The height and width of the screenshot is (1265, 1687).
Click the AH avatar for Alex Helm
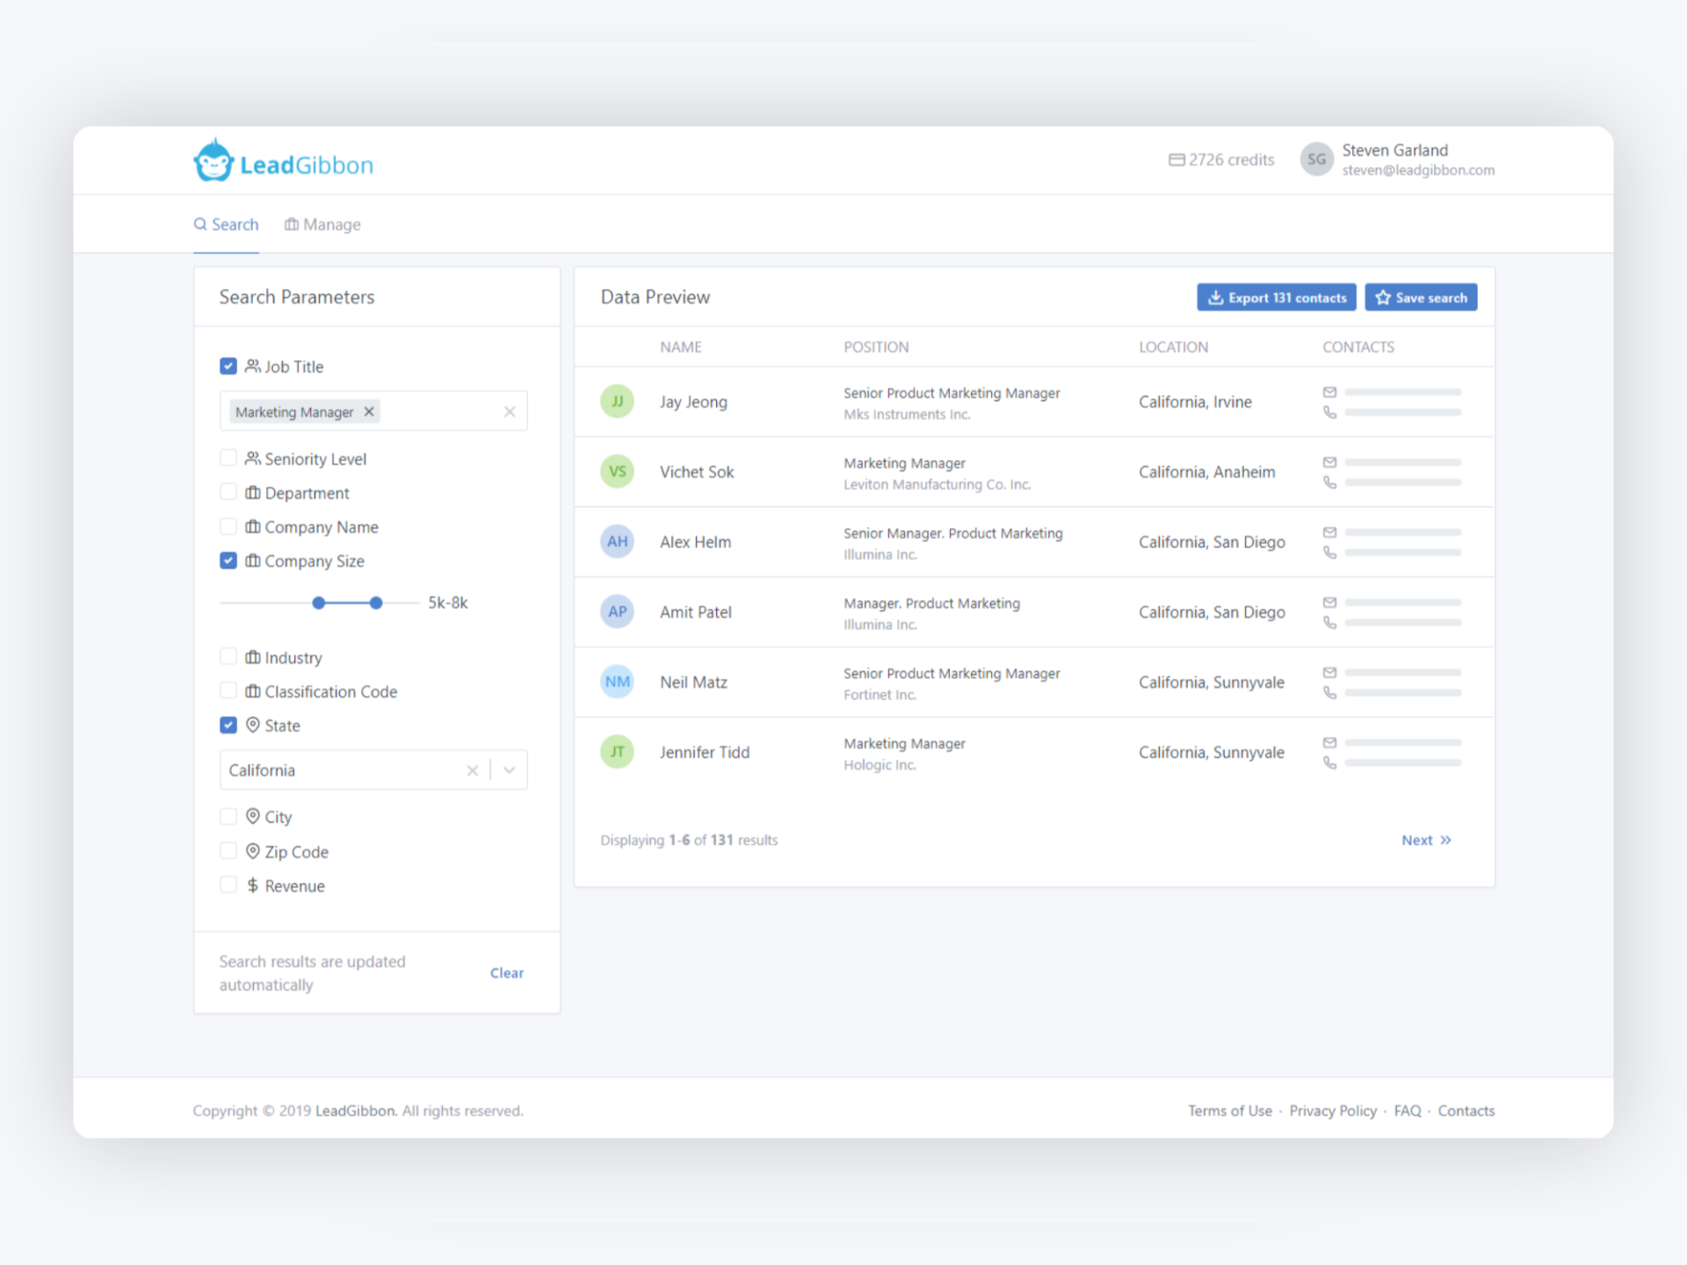pyautogui.click(x=617, y=541)
